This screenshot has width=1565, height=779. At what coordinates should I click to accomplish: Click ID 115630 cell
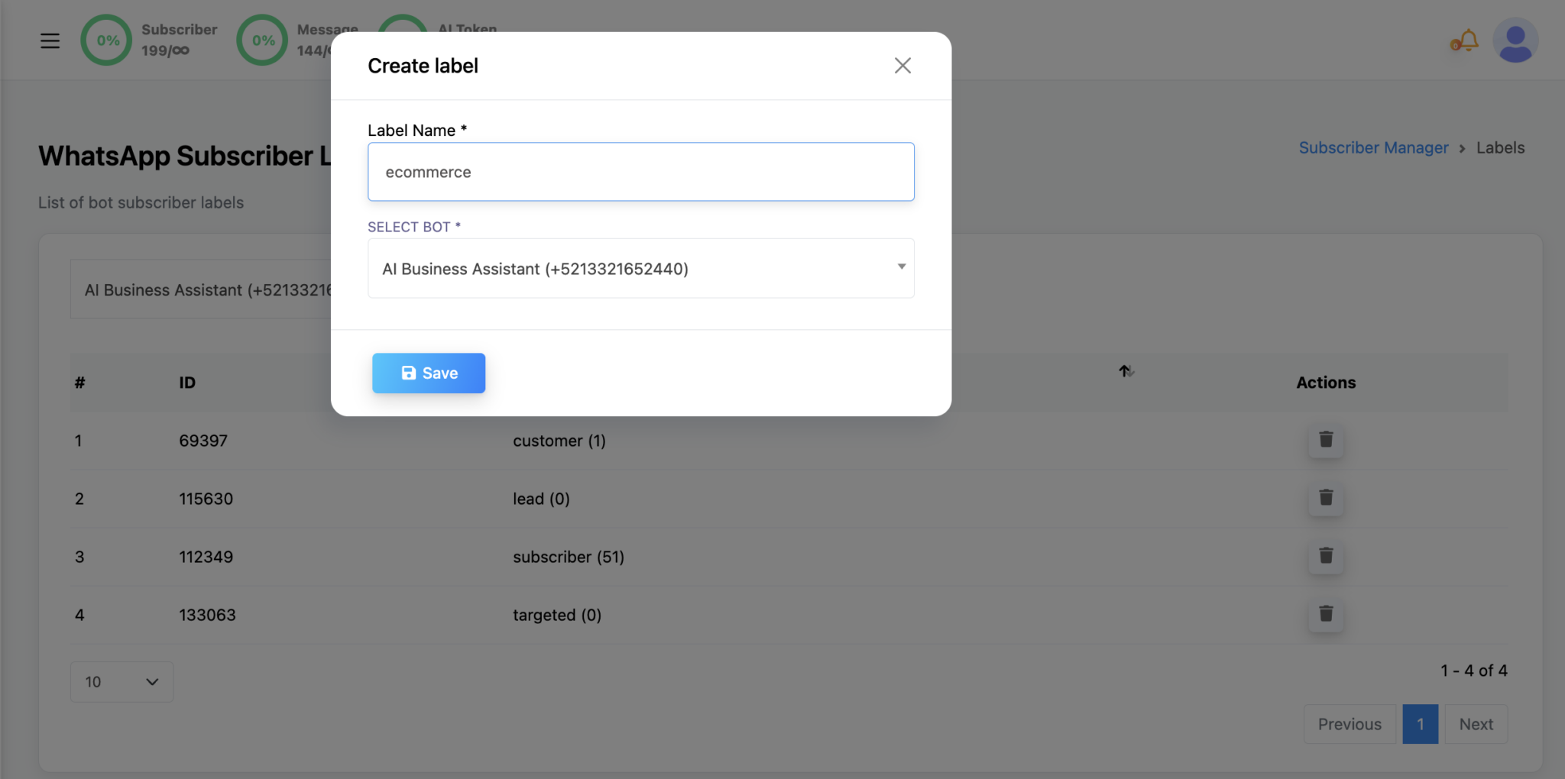click(x=206, y=499)
